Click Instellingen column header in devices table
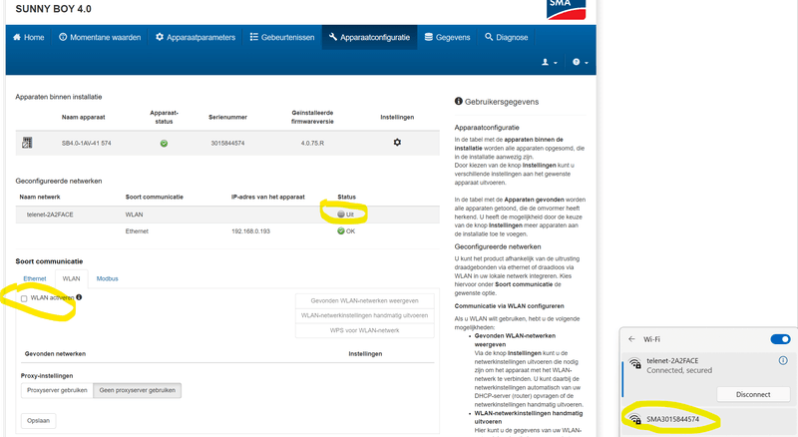The height and width of the screenshot is (437, 798). pos(397,117)
